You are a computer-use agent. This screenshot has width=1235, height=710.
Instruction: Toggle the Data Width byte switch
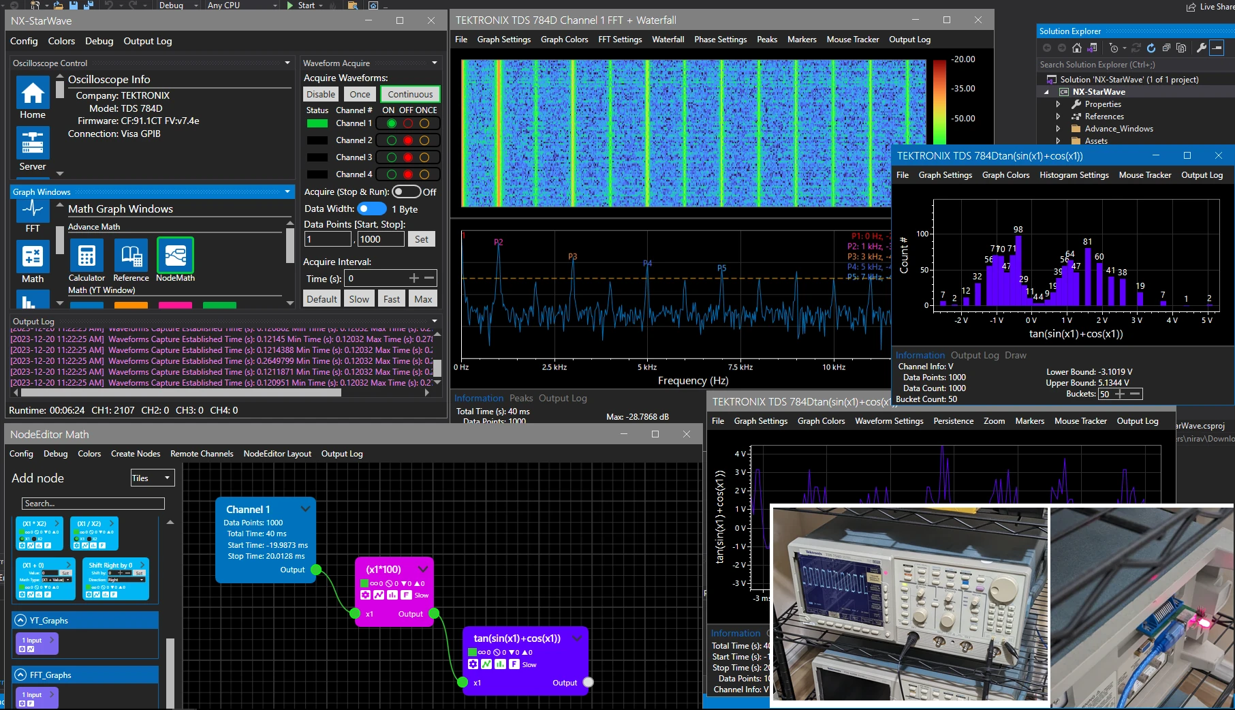pyautogui.click(x=372, y=209)
